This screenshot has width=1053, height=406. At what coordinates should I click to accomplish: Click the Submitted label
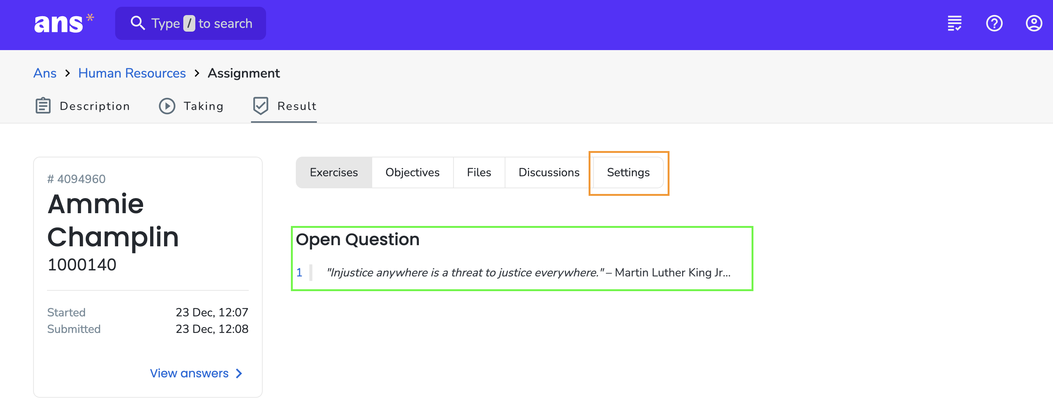pyautogui.click(x=74, y=329)
